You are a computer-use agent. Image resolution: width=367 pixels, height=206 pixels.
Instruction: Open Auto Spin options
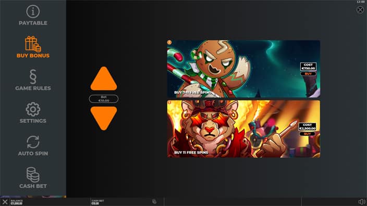[x=33, y=142]
